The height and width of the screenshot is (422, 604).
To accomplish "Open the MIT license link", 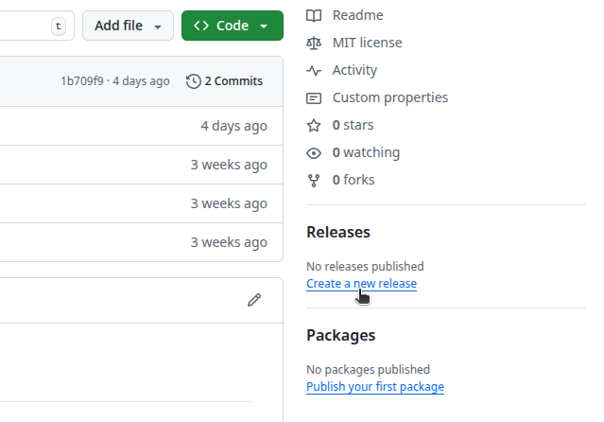I will (367, 44).
